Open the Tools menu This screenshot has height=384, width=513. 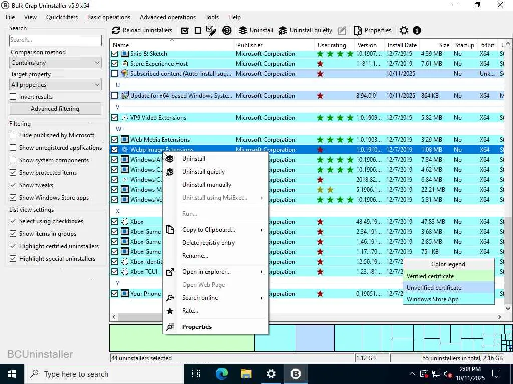point(212,17)
